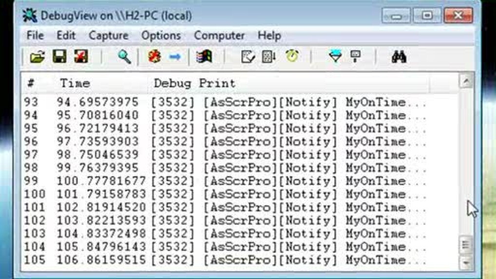496x279 pixels.
Task: Click the notepad with pencil toolbar icon
Action: [248, 57]
